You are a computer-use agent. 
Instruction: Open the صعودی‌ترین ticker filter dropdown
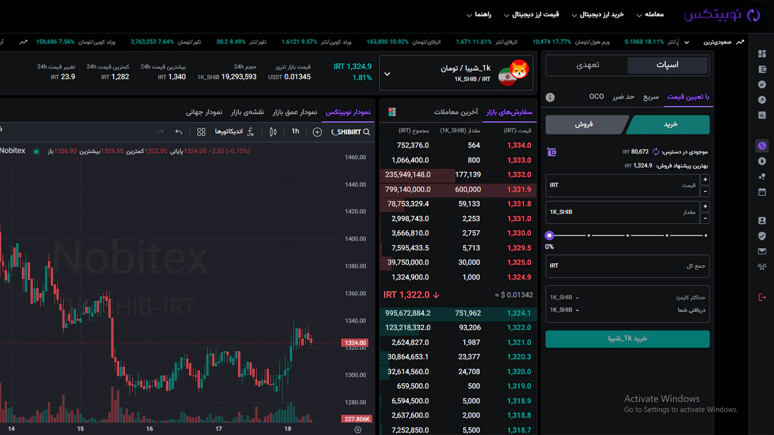coord(686,42)
